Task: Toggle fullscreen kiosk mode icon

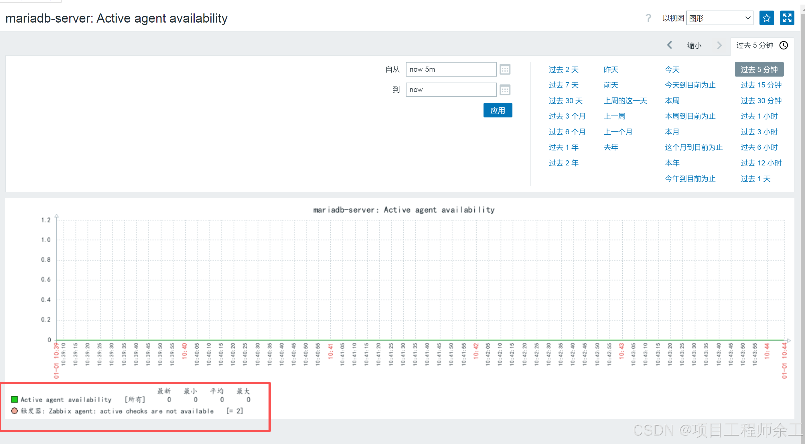Action: [787, 18]
